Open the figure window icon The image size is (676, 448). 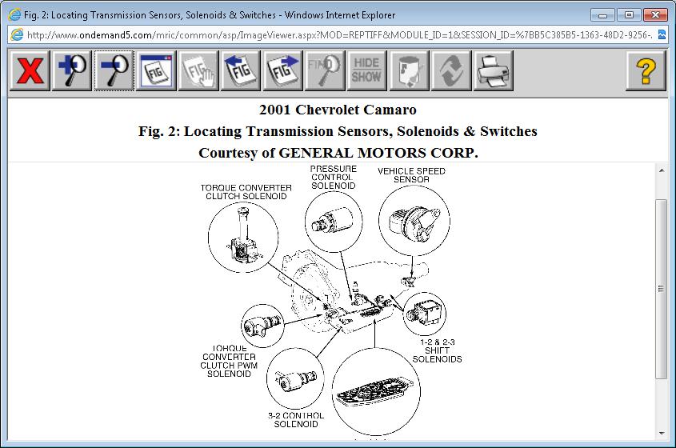[154, 71]
